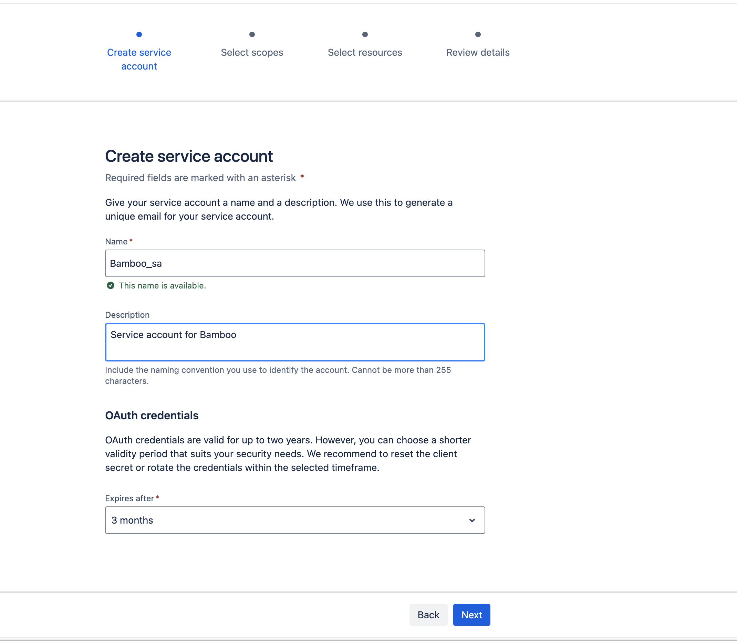737x641 pixels.
Task: Click the Description text area
Action: click(x=295, y=342)
